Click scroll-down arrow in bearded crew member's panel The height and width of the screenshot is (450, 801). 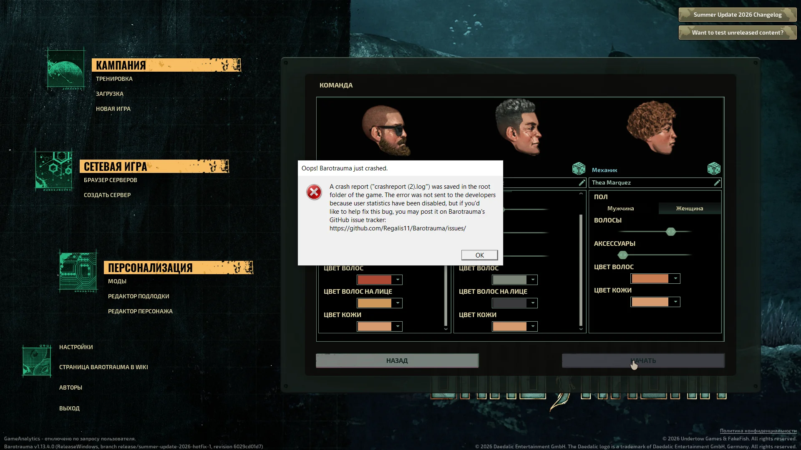(446, 329)
